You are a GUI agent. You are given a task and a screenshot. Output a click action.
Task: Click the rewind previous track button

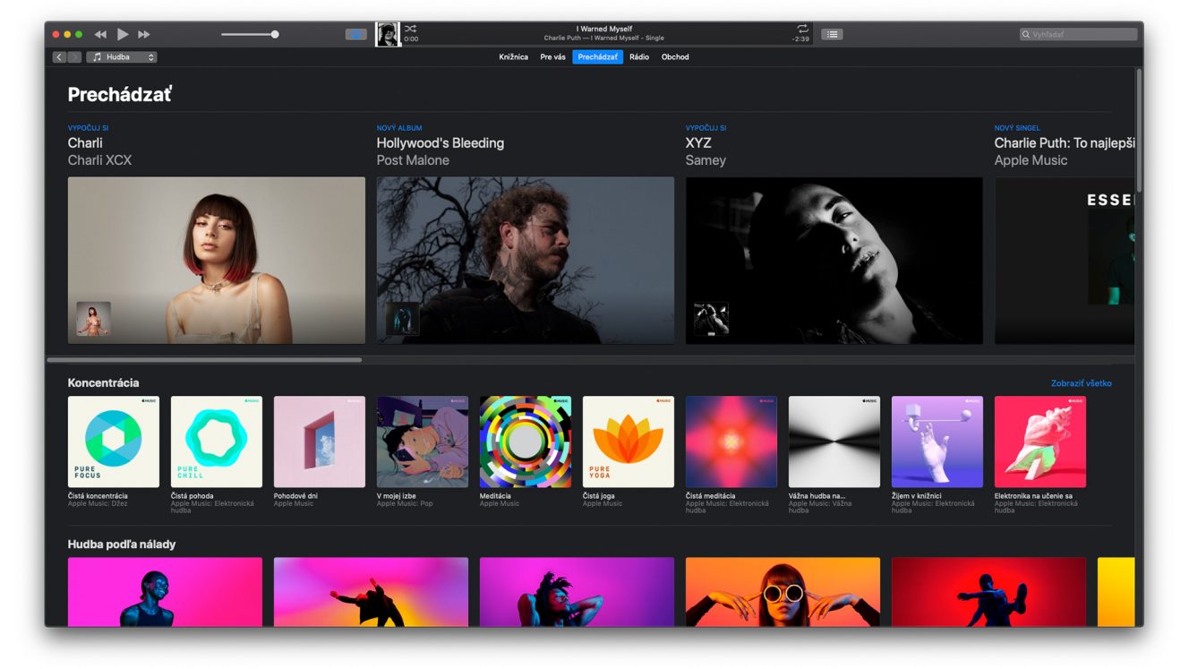tap(100, 35)
